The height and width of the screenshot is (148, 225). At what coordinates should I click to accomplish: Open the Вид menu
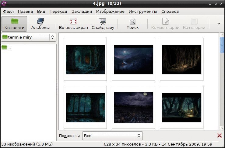(x=41, y=12)
